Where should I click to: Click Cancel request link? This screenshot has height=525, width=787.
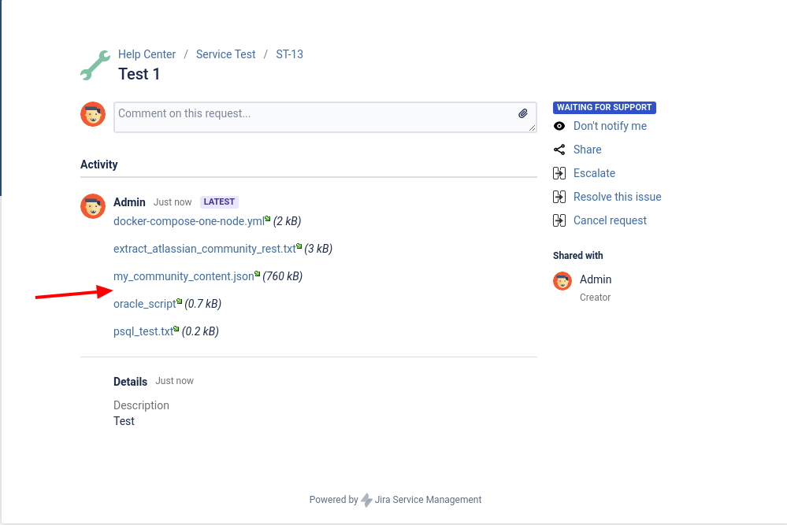[610, 220]
